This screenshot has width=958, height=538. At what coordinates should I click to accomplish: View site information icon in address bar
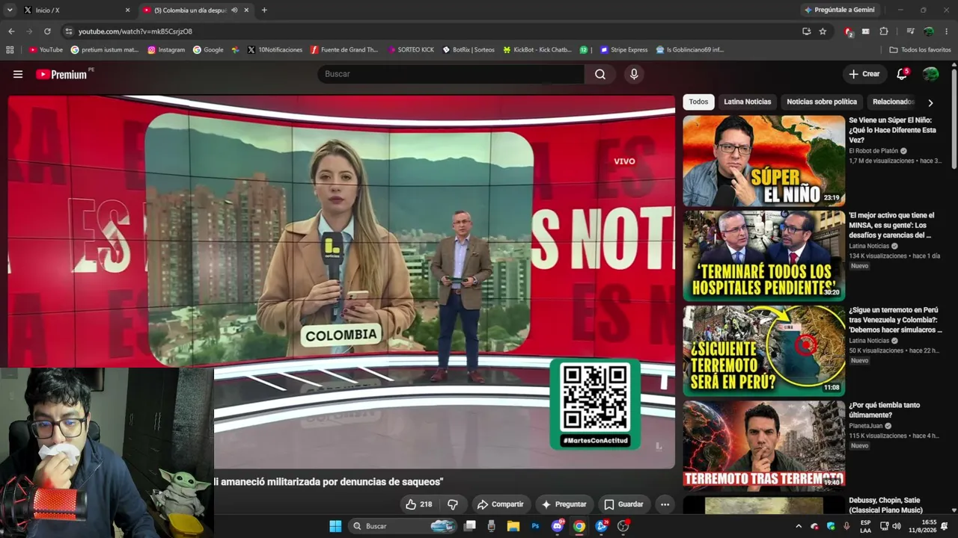pos(69,31)
